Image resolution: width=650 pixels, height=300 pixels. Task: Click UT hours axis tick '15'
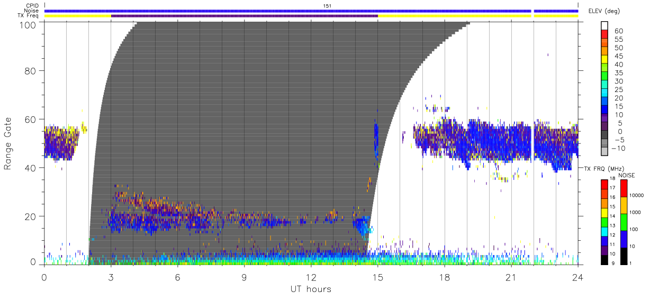(377, 277)
